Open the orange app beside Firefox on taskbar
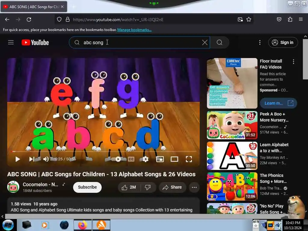The image size is (308, 231). click(101, 225)
